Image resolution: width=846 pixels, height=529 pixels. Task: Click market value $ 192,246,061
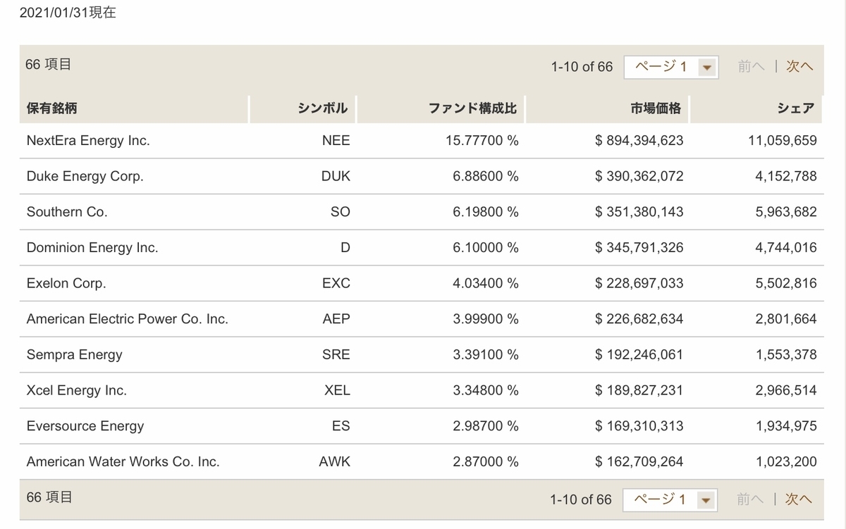[x=639, y=354]
